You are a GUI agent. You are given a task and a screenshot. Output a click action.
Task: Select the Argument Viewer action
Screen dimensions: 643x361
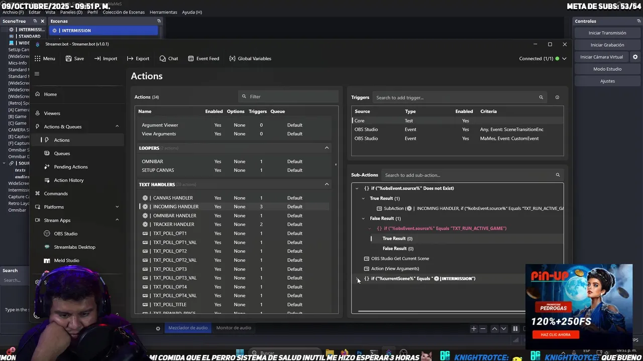pos(234,125)
